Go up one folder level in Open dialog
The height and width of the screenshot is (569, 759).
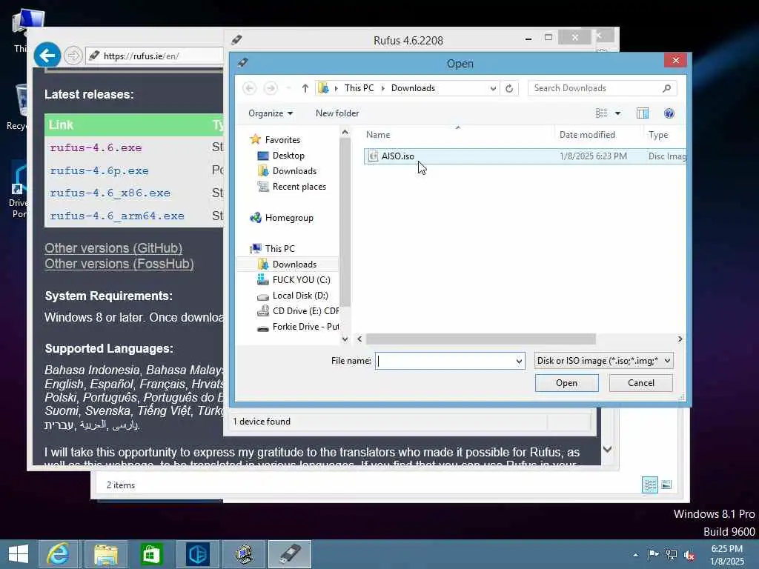tap(305, 88)
